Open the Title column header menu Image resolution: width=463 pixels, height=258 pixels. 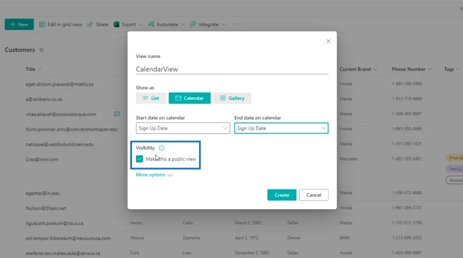pos(34,69)
